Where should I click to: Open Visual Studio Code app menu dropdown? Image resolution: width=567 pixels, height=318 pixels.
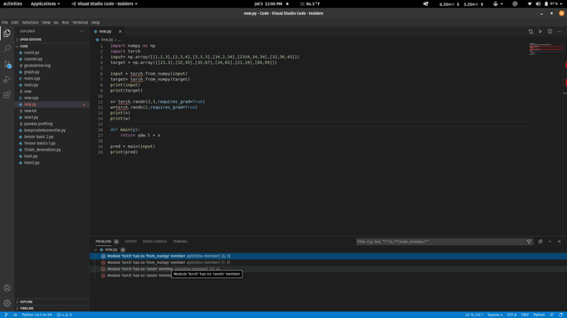[x=104, y=4]
